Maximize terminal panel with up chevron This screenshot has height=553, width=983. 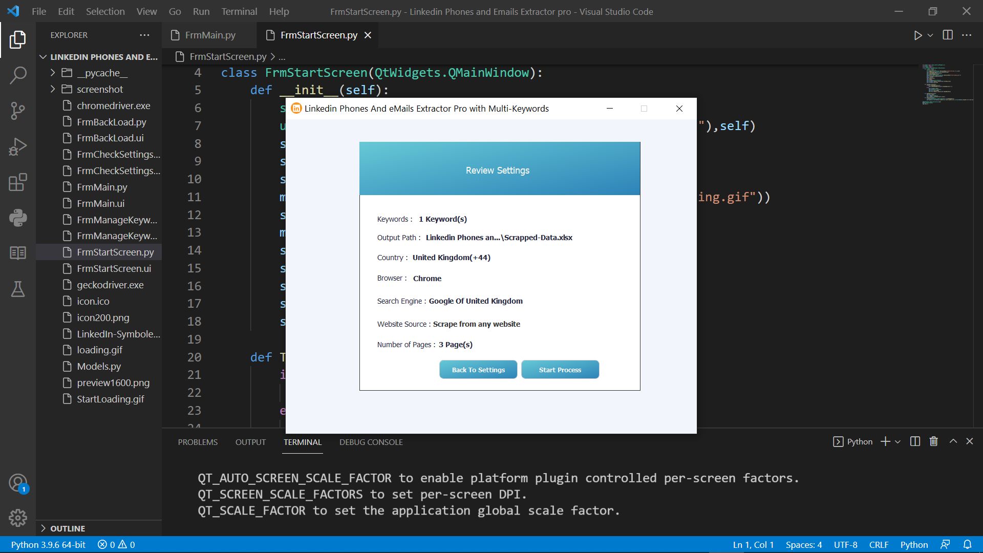pyautogui.click(x=953, y=441)
